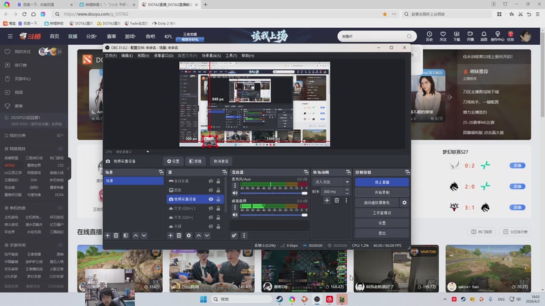Open virtual camera settings gear

[404, 203]
